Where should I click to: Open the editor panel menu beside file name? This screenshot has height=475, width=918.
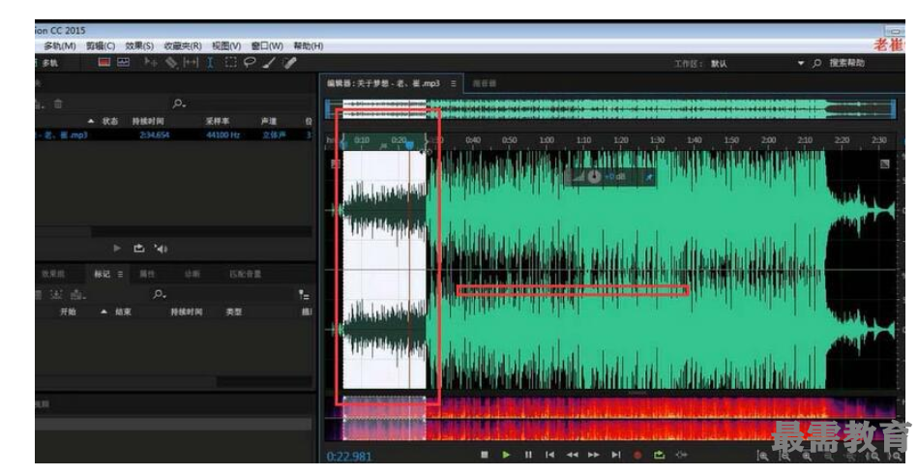coord(454,84)
